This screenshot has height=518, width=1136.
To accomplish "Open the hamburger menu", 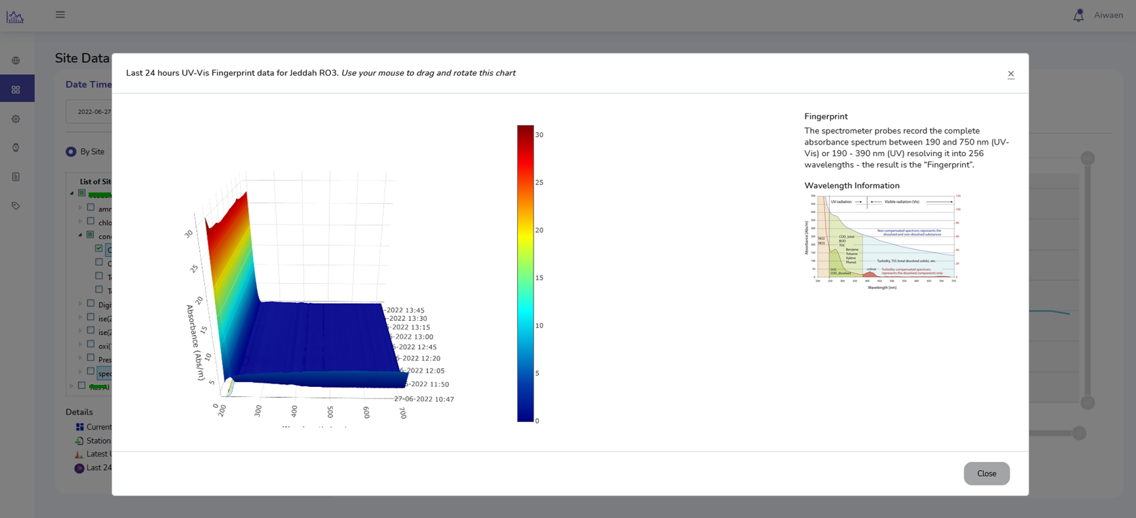I will click(x=60, y=15).
